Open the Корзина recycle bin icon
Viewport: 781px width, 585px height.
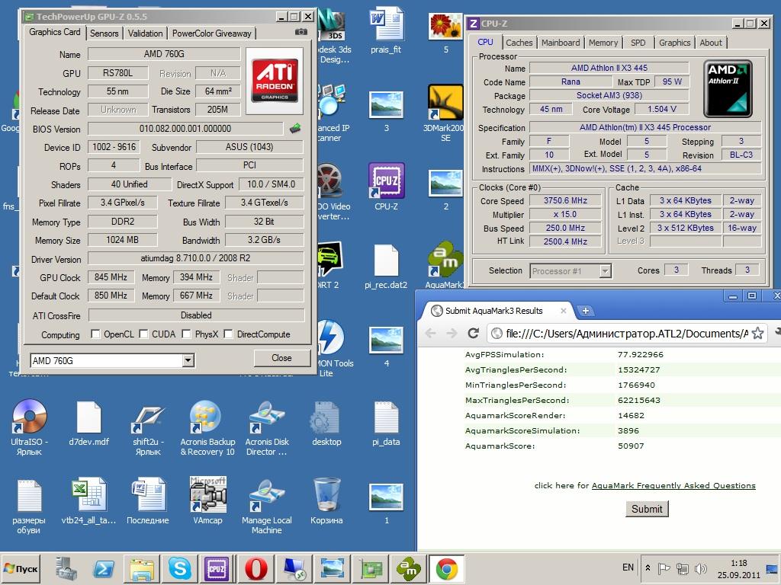tap(326, 494)
